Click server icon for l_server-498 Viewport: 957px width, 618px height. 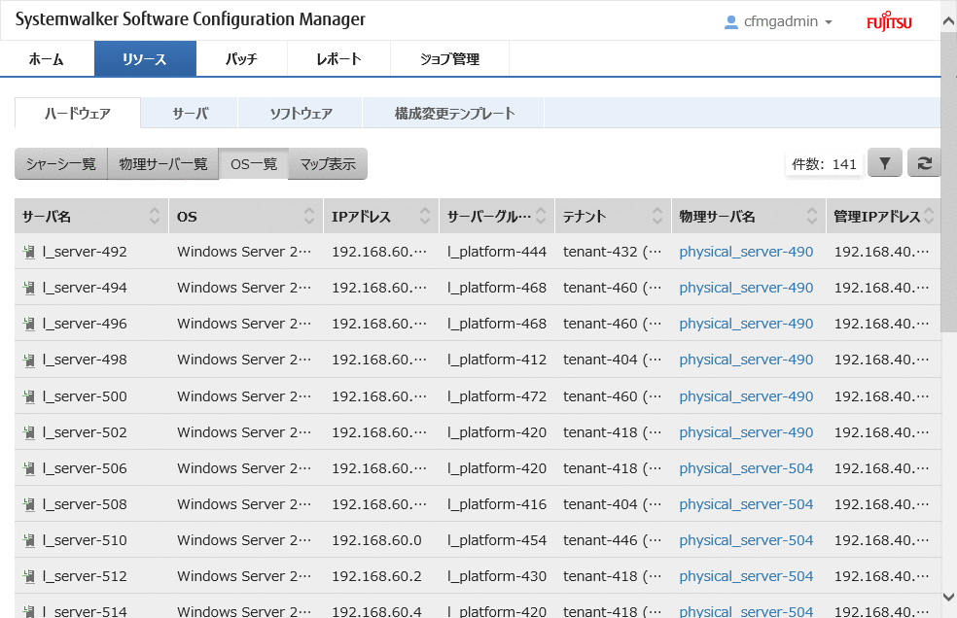coord(28,360)
